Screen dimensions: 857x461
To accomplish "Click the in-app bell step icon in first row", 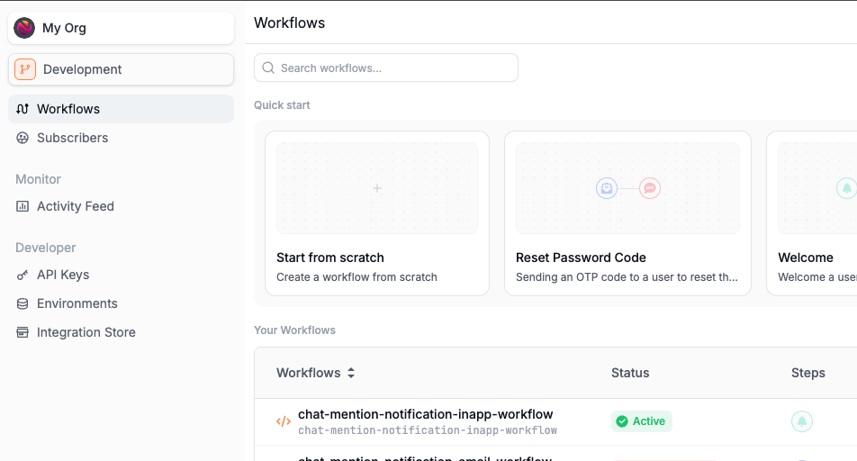I will coord(802,421).
